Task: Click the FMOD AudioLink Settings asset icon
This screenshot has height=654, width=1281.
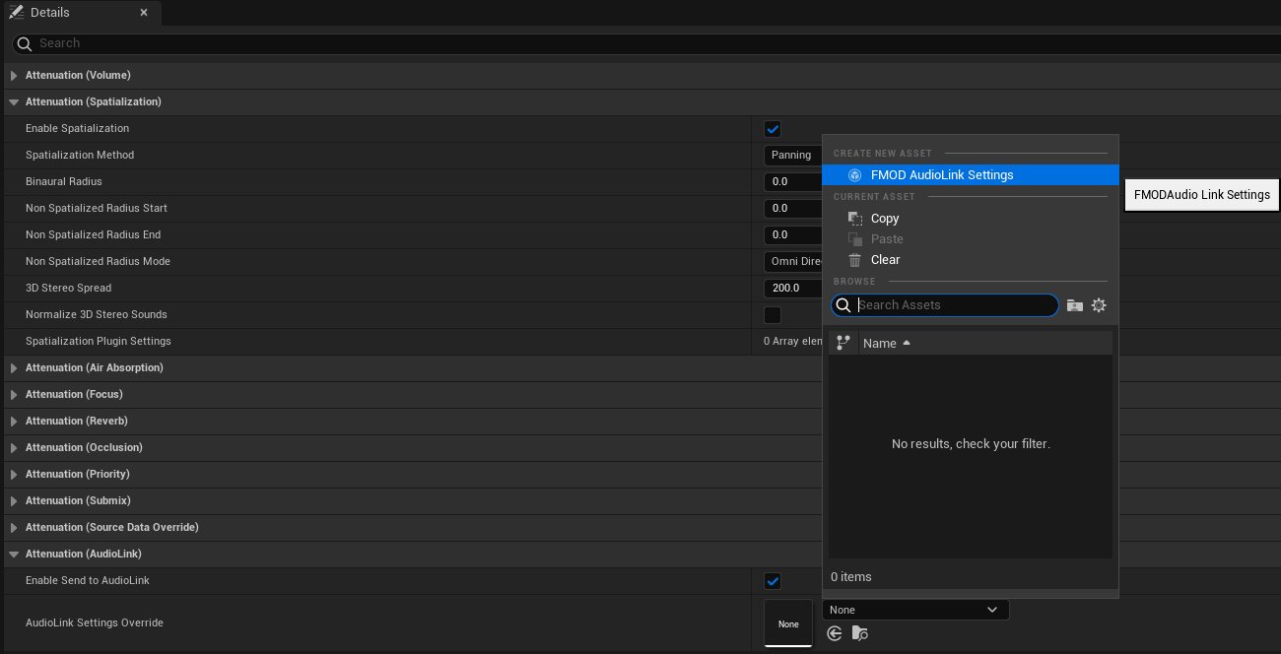Action: click(x=854, y=175)
